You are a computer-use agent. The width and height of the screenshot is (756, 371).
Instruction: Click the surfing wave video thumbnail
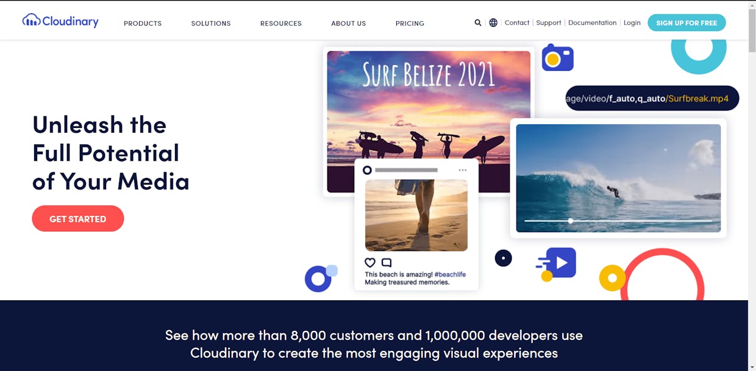[x=618, y=178]
